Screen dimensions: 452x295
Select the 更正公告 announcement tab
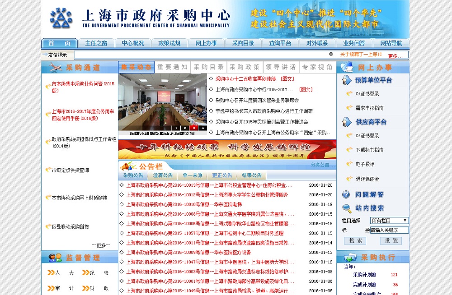pyautogui.click(x=222, y=175)
